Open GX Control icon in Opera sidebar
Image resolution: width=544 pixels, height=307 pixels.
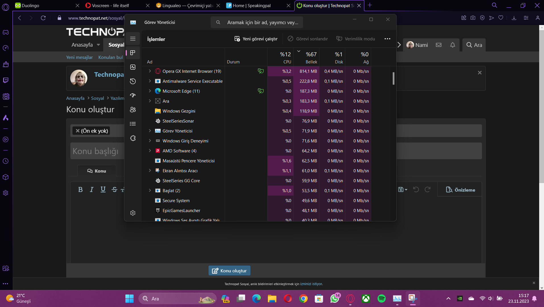click(6, 48)
